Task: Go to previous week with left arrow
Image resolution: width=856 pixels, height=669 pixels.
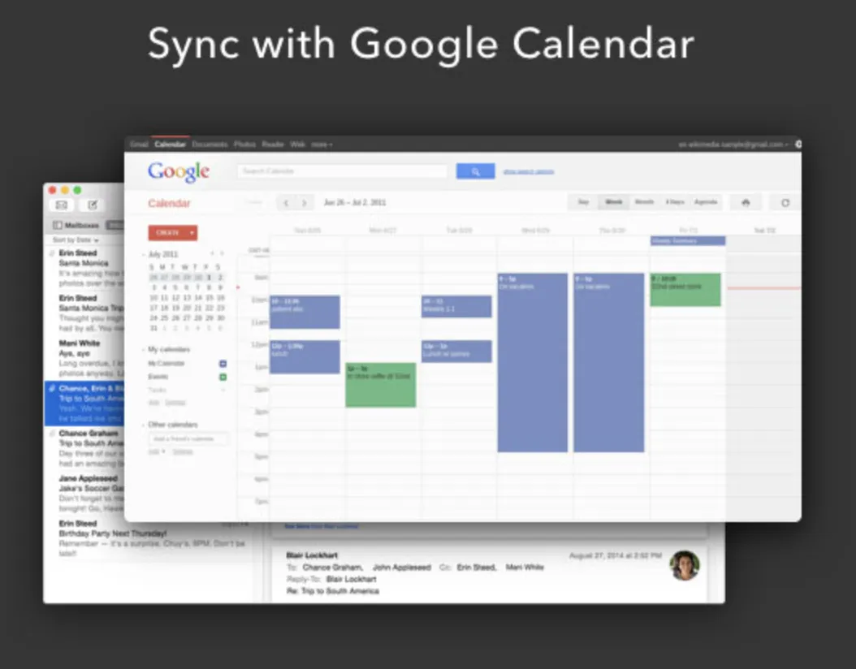Action: tap(286, 203)
